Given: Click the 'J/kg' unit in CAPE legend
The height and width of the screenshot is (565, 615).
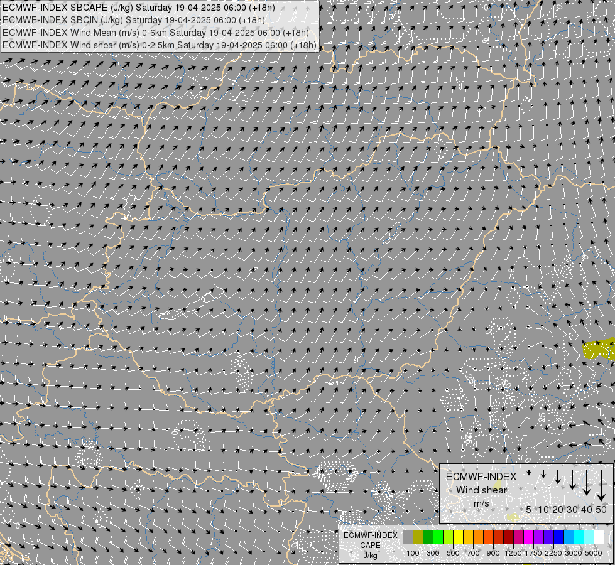Looking at the screenshot, I should click(370, 556).
